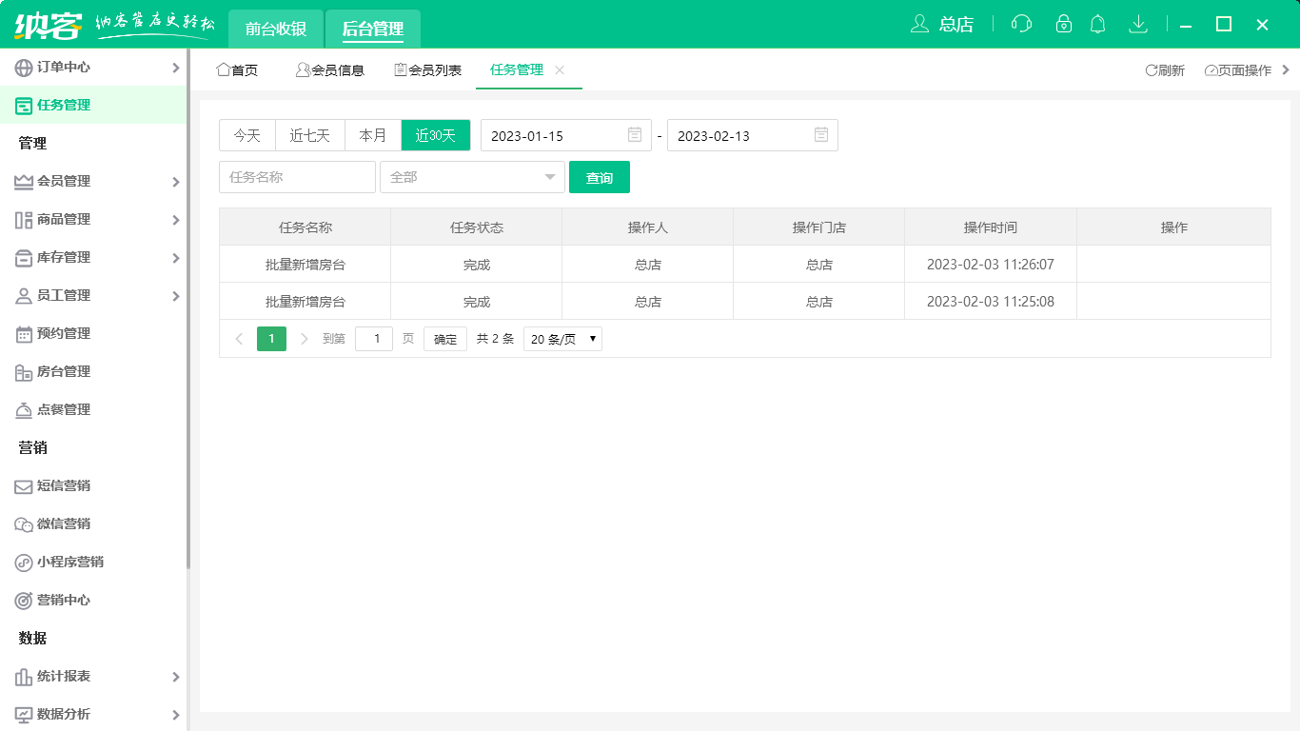Switch to the 前台收银 tab
This screenshot has width=1300, height=731.
275,29
